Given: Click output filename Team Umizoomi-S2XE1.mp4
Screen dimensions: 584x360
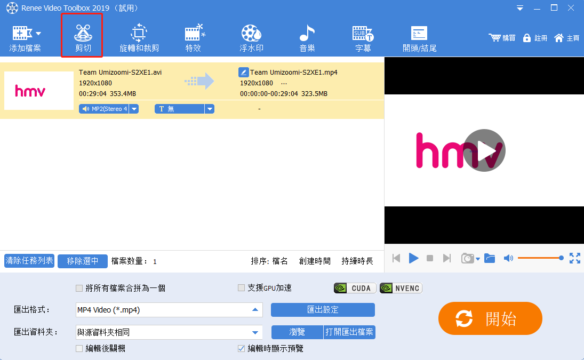Looking at the screenshot, I should point(293,72).
